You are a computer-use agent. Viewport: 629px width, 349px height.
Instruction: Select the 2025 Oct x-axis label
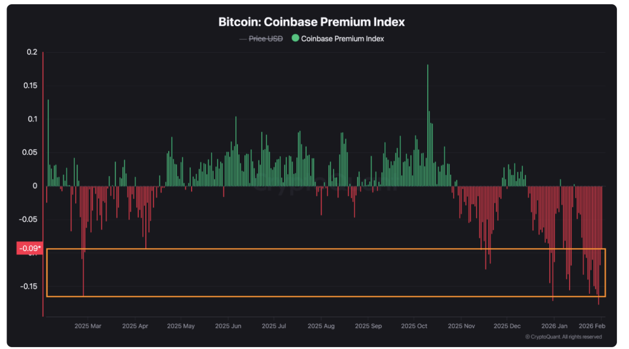(x=415, y=326)
